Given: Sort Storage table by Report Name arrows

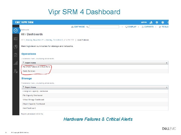Looking at the screenshot, I should [x=167, y=87].
